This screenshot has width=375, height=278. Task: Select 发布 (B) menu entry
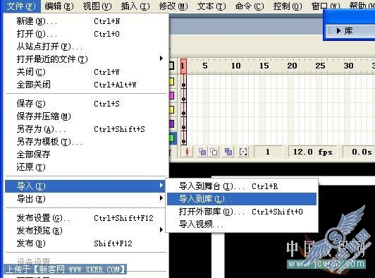(85, 243)
